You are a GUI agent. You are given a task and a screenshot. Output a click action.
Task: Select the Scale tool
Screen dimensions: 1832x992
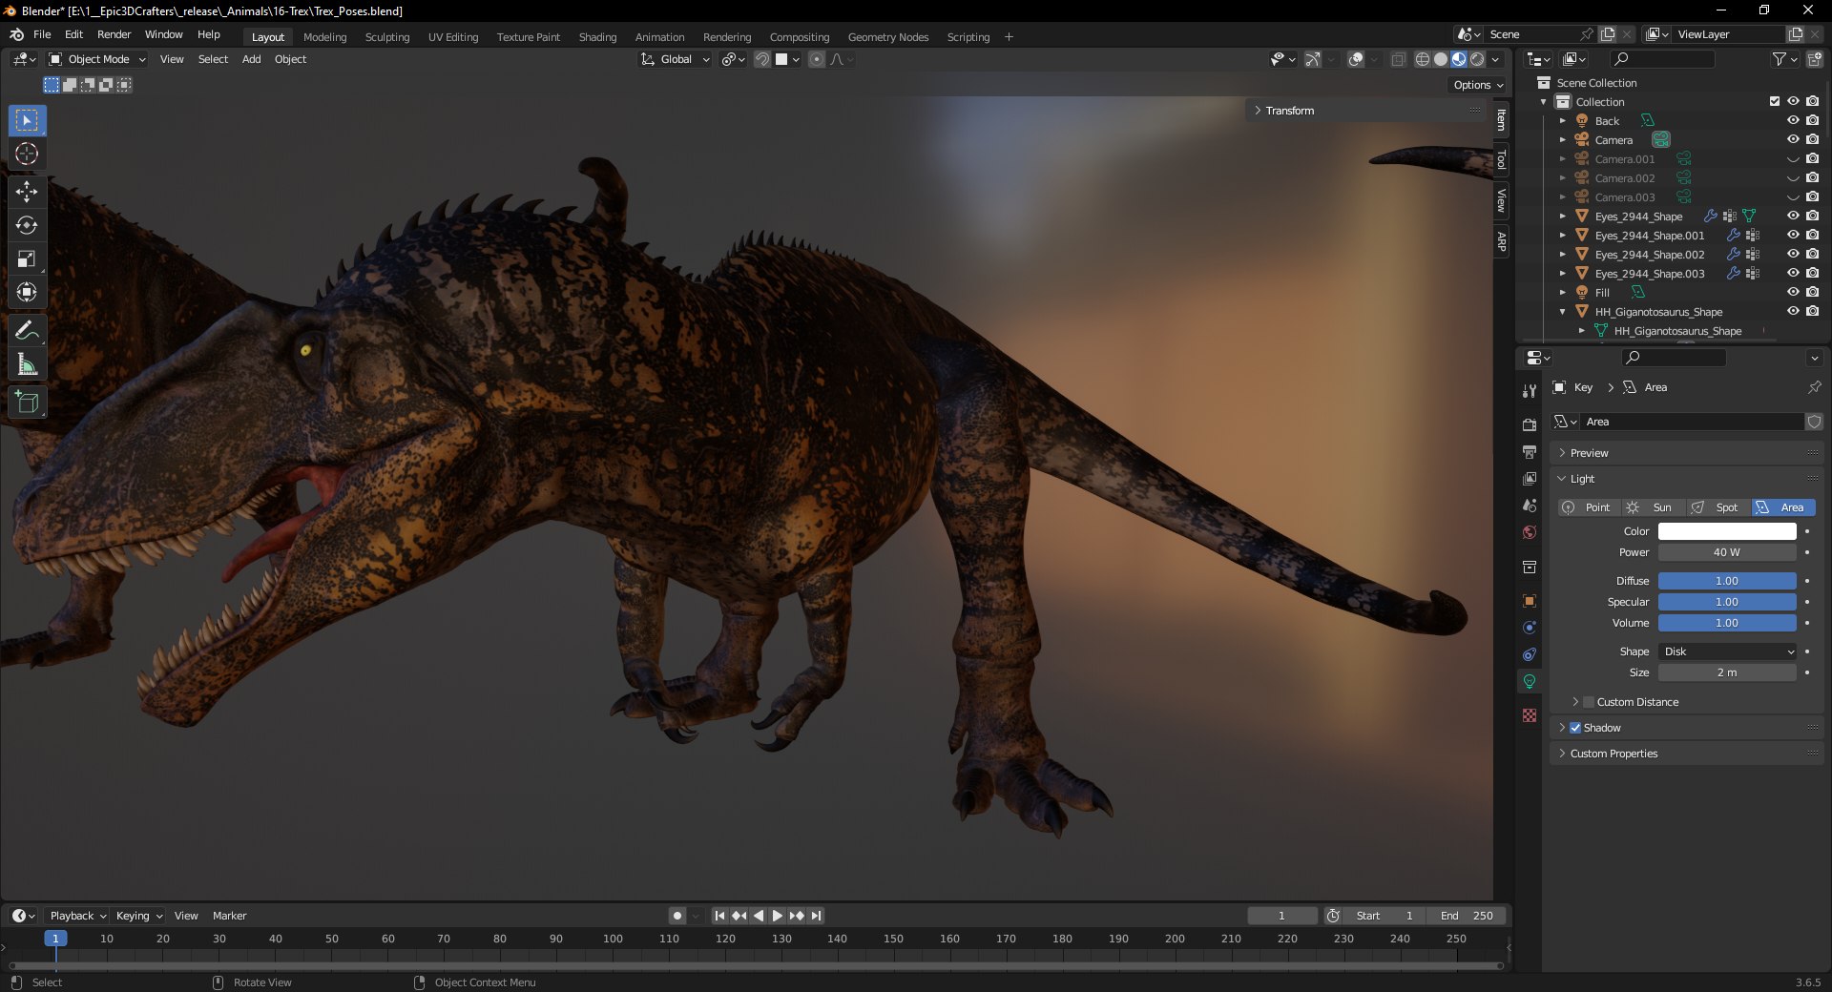(27, 258)
